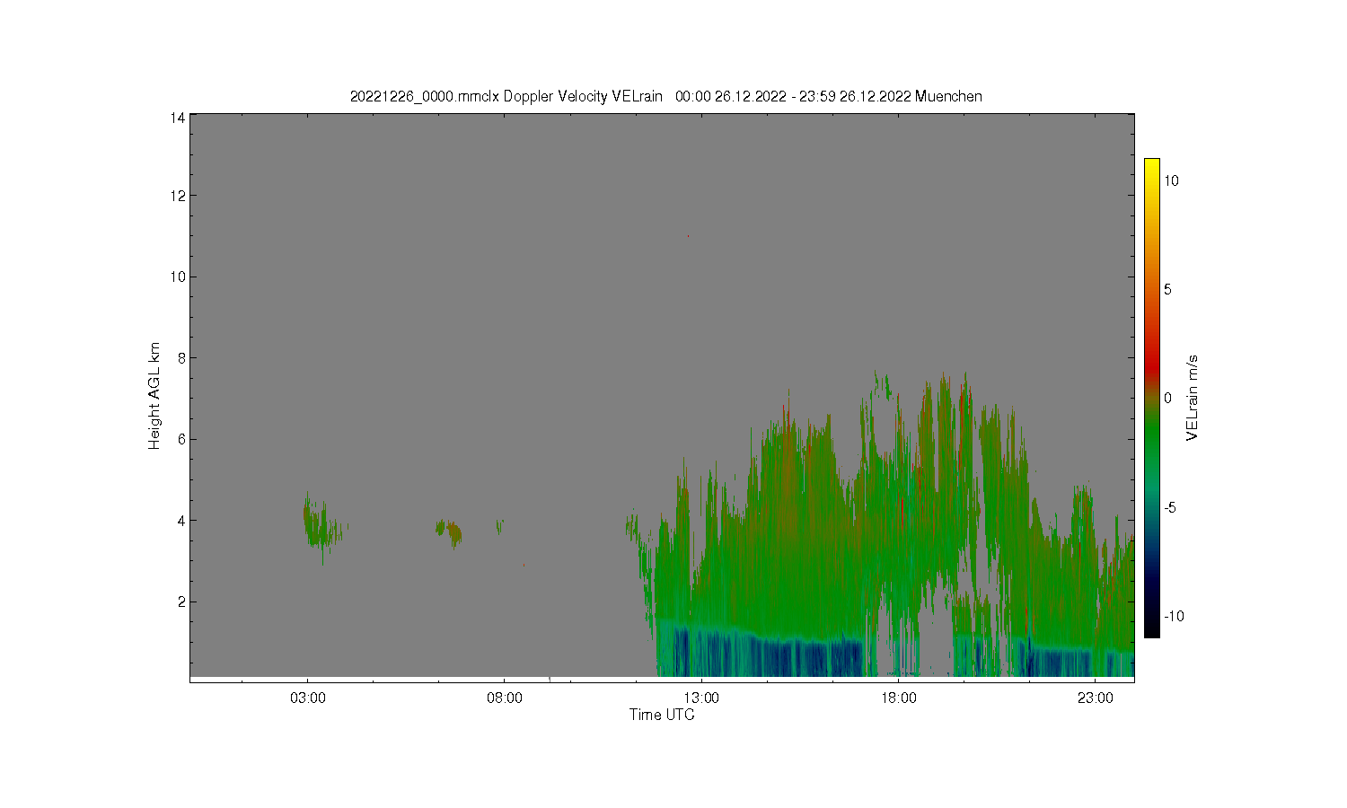Viewport: 1347px width, 808px height.
Task: Click the 03:00 time tick label
Action: [307, 698]
